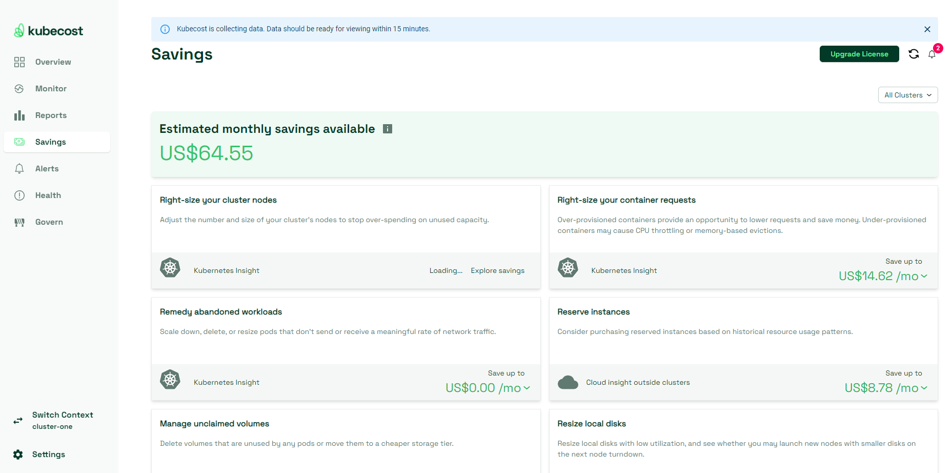Screen dimensions: 952x473
Task: Click info icon beside Estimated monthly savings
Action: click(x=388, y=129)
